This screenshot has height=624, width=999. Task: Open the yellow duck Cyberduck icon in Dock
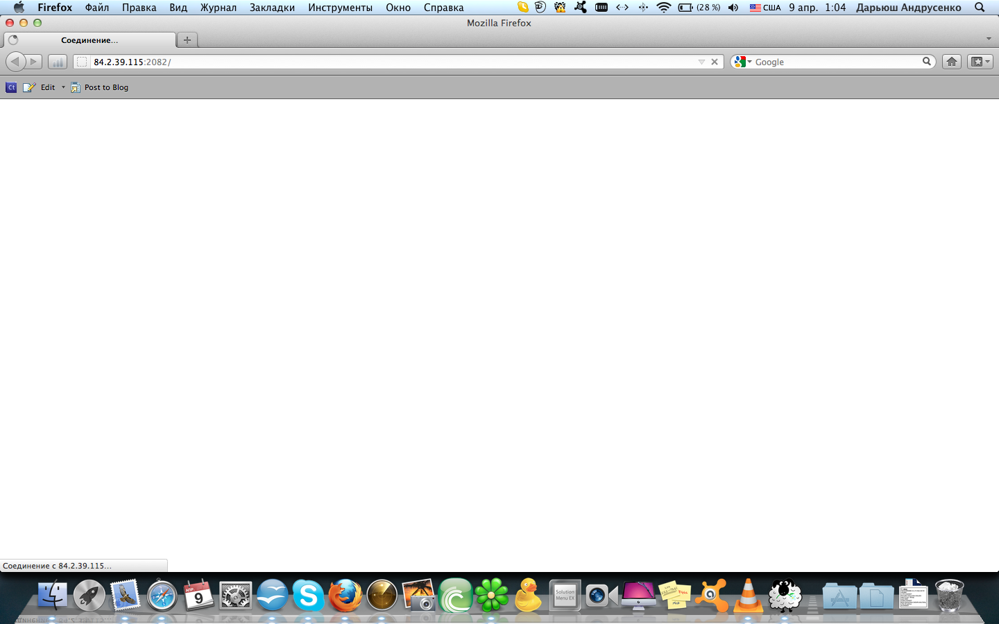528,595
